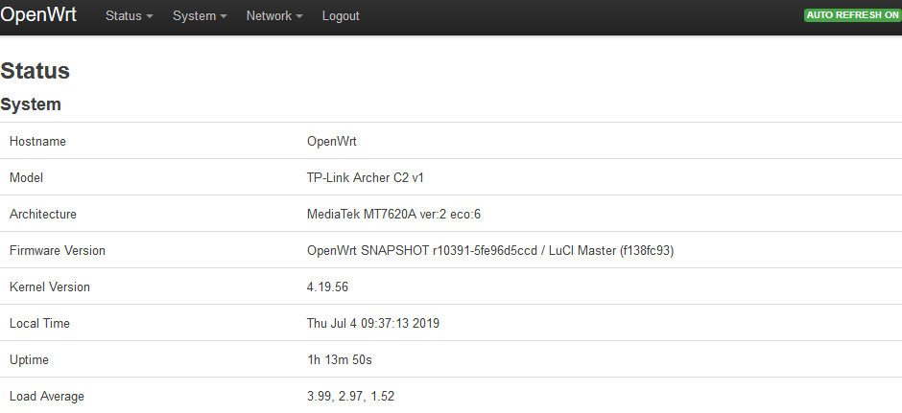Viewport: 902px width, 413px height.
Task: Click the caret arrow beside System
Action: (224, 16)
